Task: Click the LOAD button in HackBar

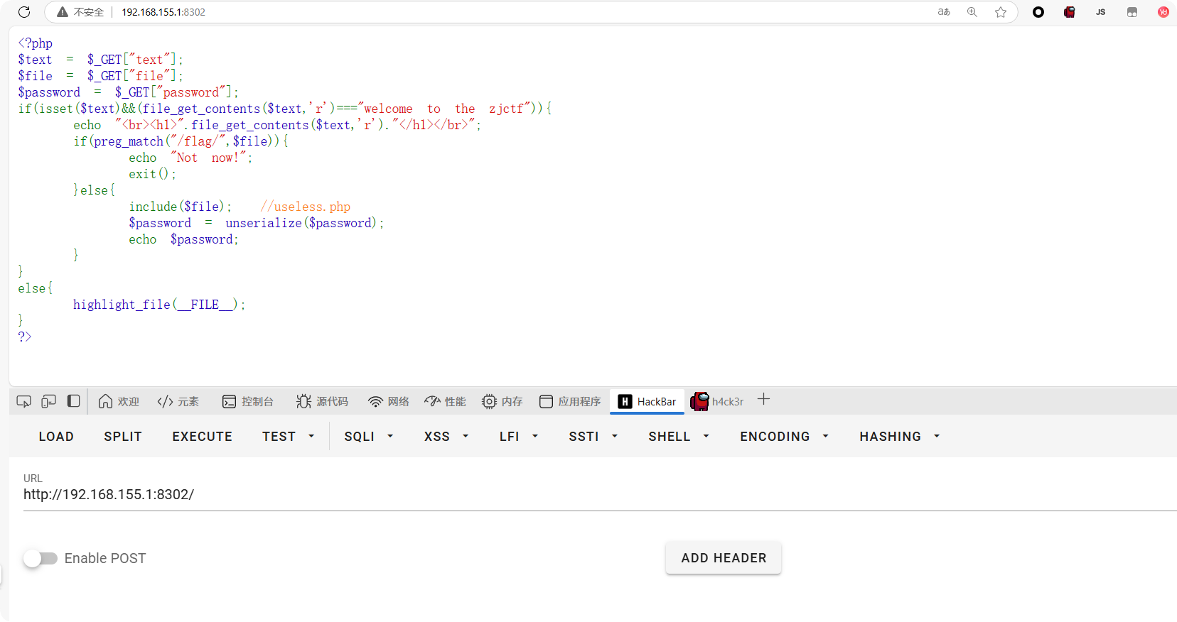Action: 56,437
